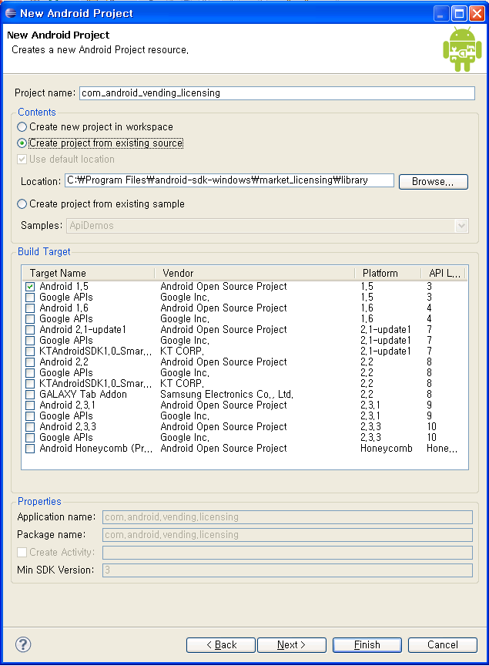Sort by Vendor column header

255,273
